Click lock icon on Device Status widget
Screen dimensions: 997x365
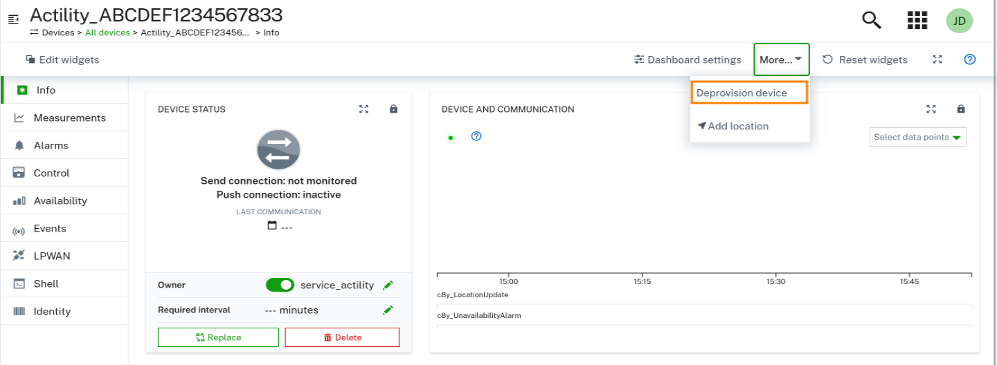click(393, 109)
